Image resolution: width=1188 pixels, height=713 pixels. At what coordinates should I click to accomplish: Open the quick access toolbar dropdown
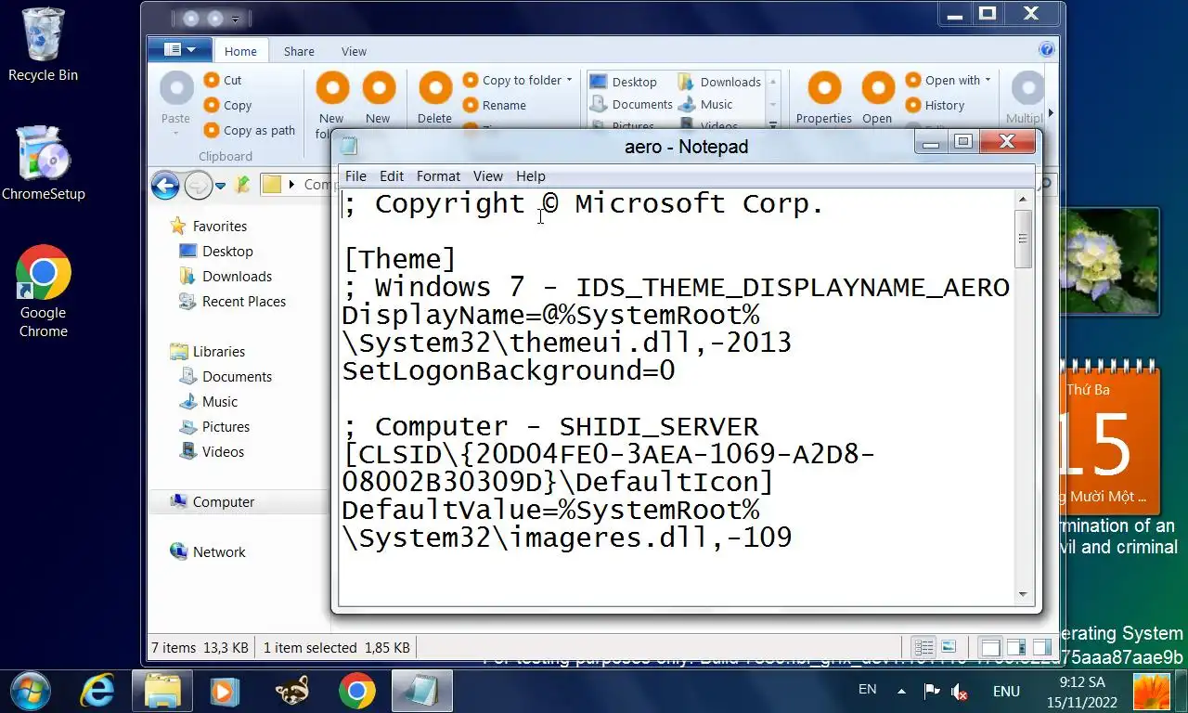236,19
